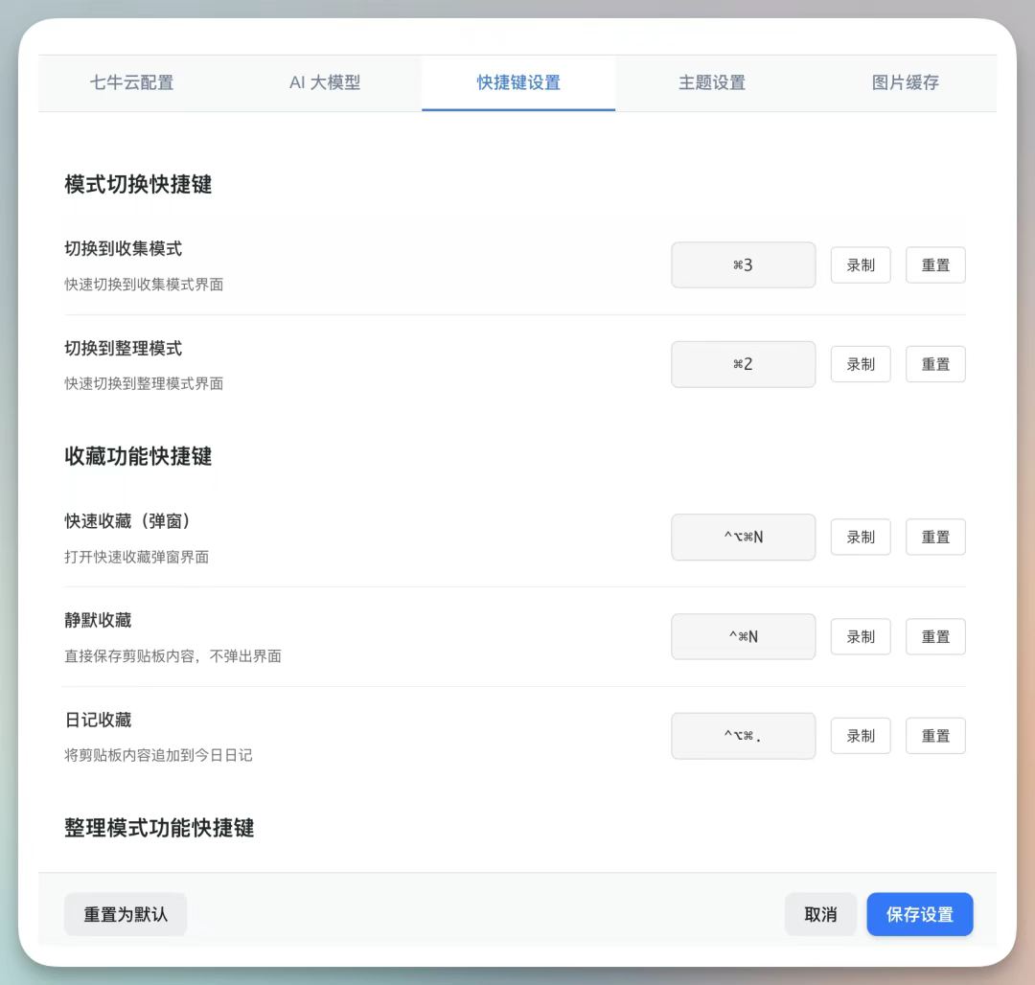Click the 重置为默认 button
The width and height of the screenshot is (1035, 985).
[x=126, y=914]
